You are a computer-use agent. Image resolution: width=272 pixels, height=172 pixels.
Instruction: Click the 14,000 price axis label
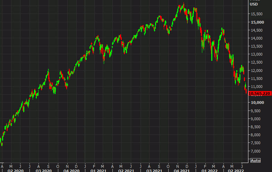pos(257,38)
